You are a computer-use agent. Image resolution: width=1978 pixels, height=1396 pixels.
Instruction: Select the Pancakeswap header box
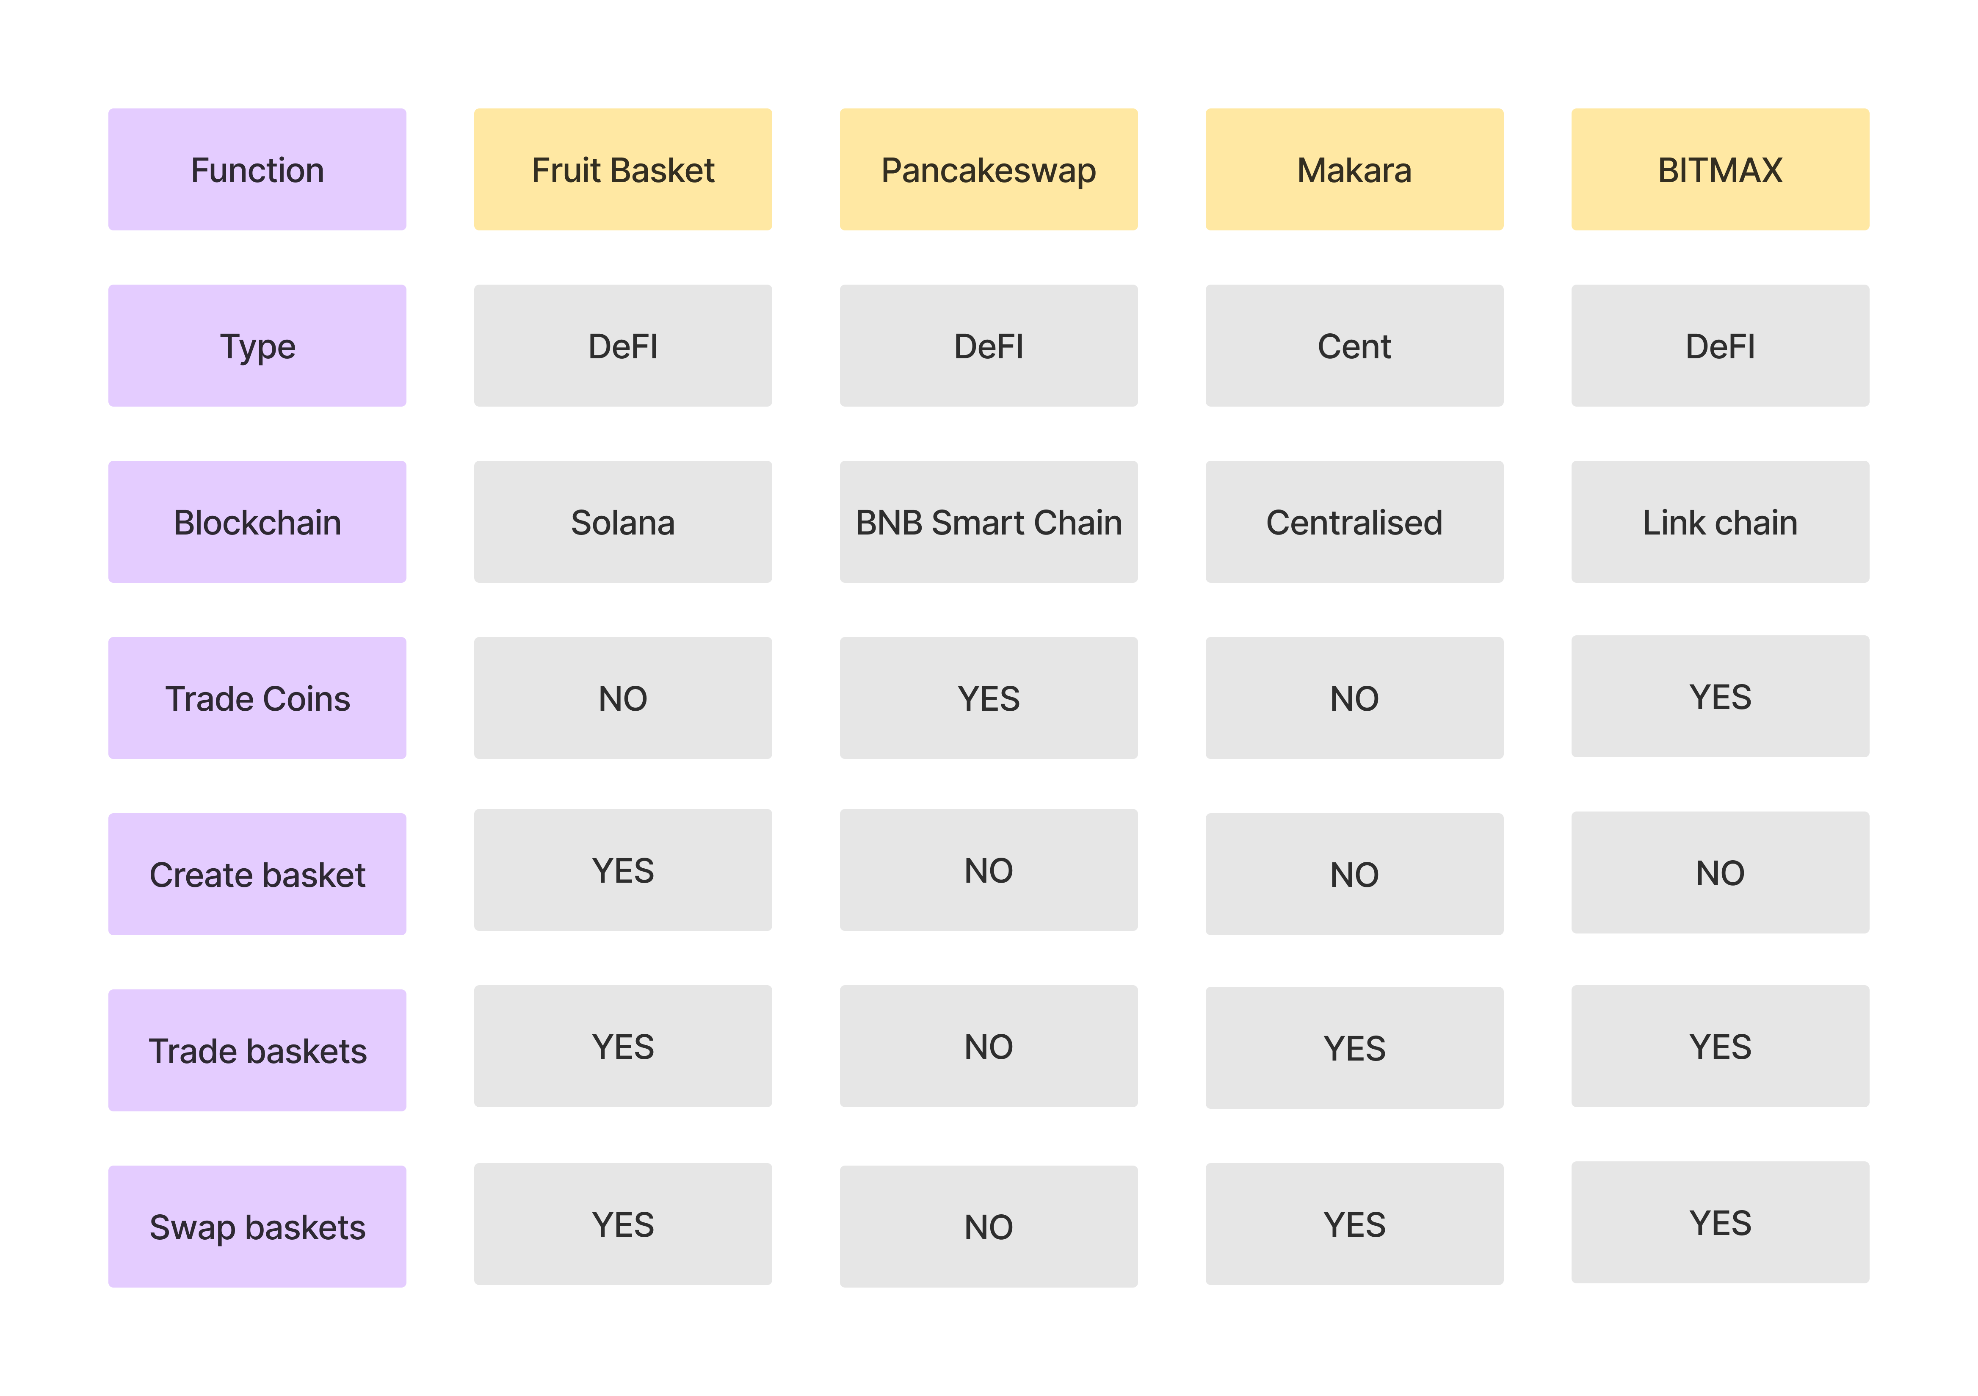pyautogui.click(x=988, y=169)
